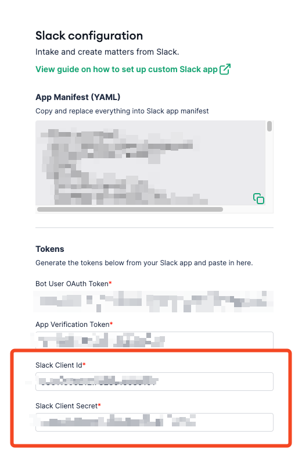Image resolution: width=302 pixels, height=470 pixels.
Task: Focus the App Verification Token field
Action: 154,340
